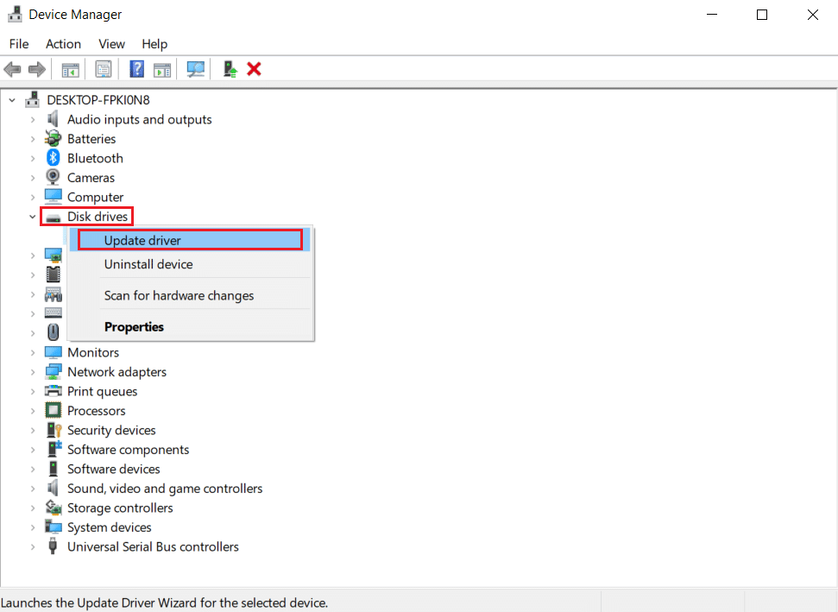838x612 pixels.
Task: Click the Properties sheet toolbar icon
Action: (x=104, y=69)
